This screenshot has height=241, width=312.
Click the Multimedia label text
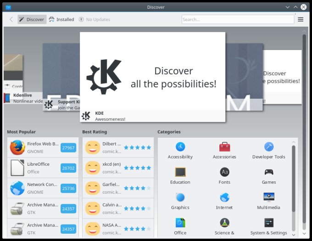(x=269, y=207)
